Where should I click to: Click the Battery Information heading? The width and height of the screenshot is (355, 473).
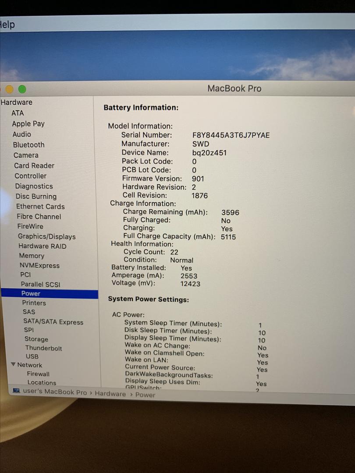[141, 108]
